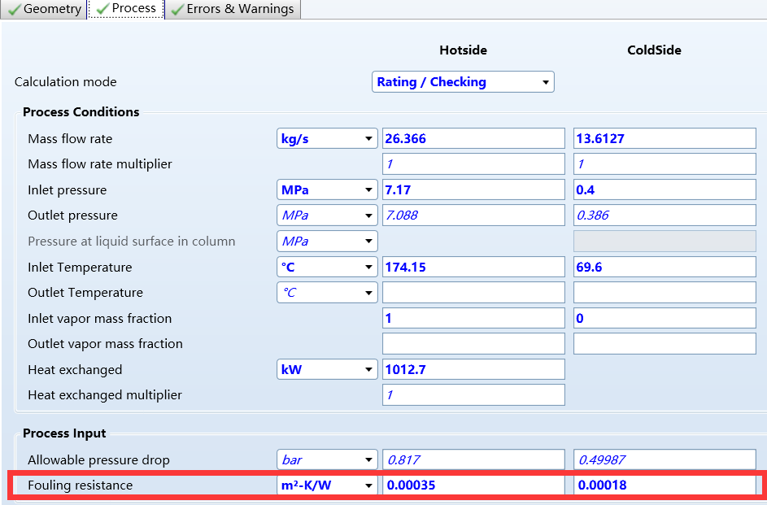Open liquid surface pressure unit dropdown
Image resolution: width=767 pixels, height=505 pixels.
(x=327, y=241)
